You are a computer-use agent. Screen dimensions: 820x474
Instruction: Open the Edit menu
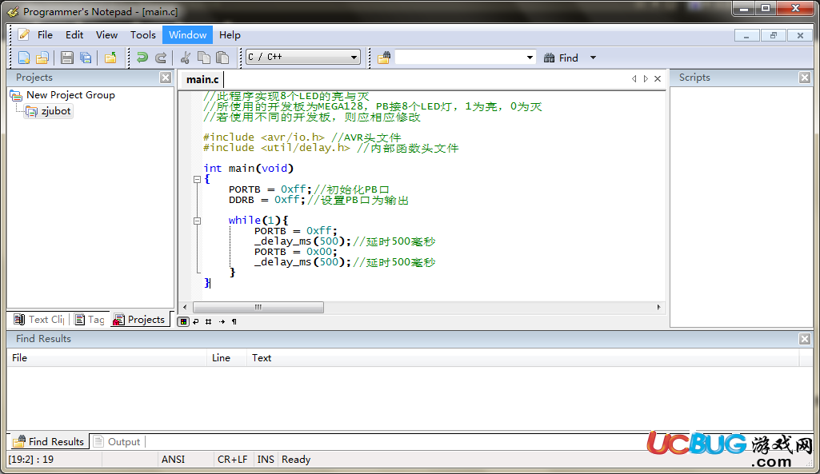tap(74, 35)
